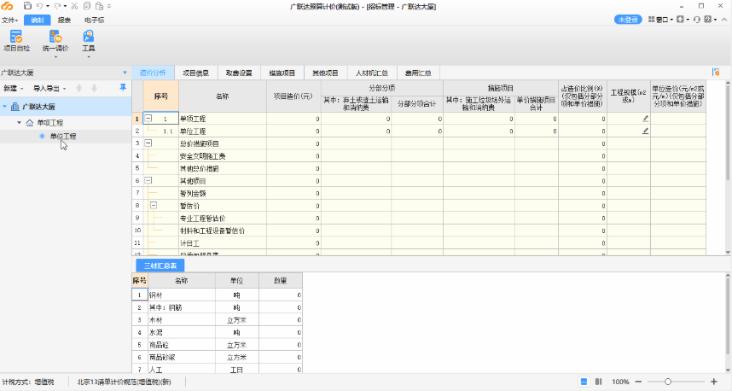Viewport: 732px width, 391px height.
Task: Click the zoom slider handle
Action: pos(667,382)
